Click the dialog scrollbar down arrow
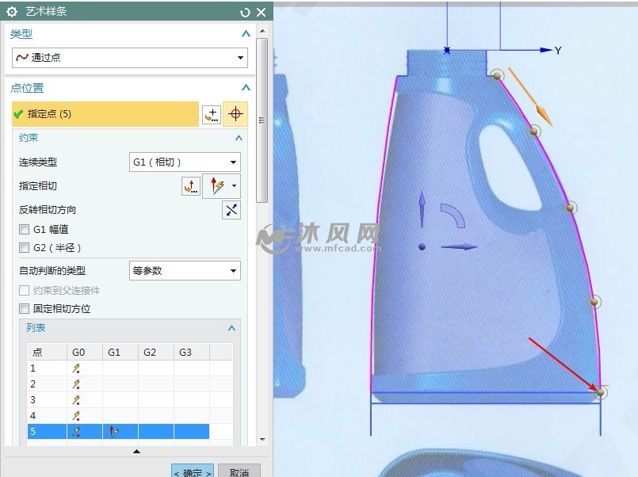Screen dimensions: 638x477 pos(262,439)
